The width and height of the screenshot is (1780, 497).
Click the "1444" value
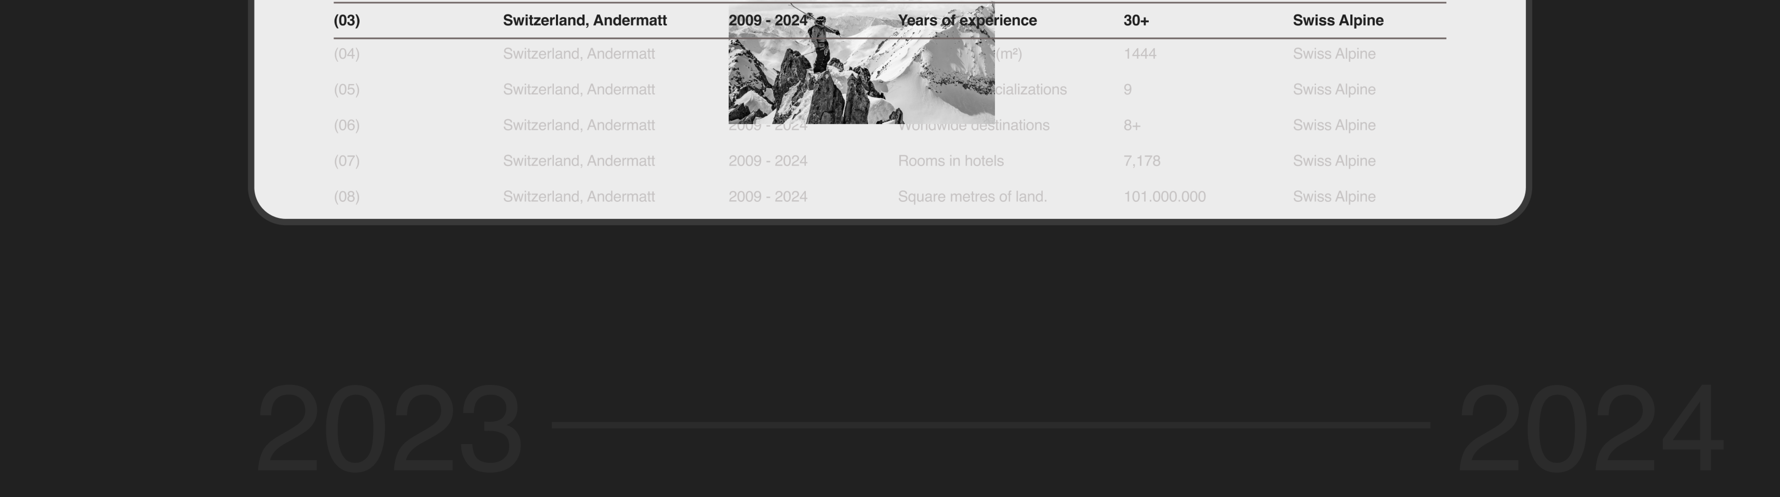(1139, 54)
